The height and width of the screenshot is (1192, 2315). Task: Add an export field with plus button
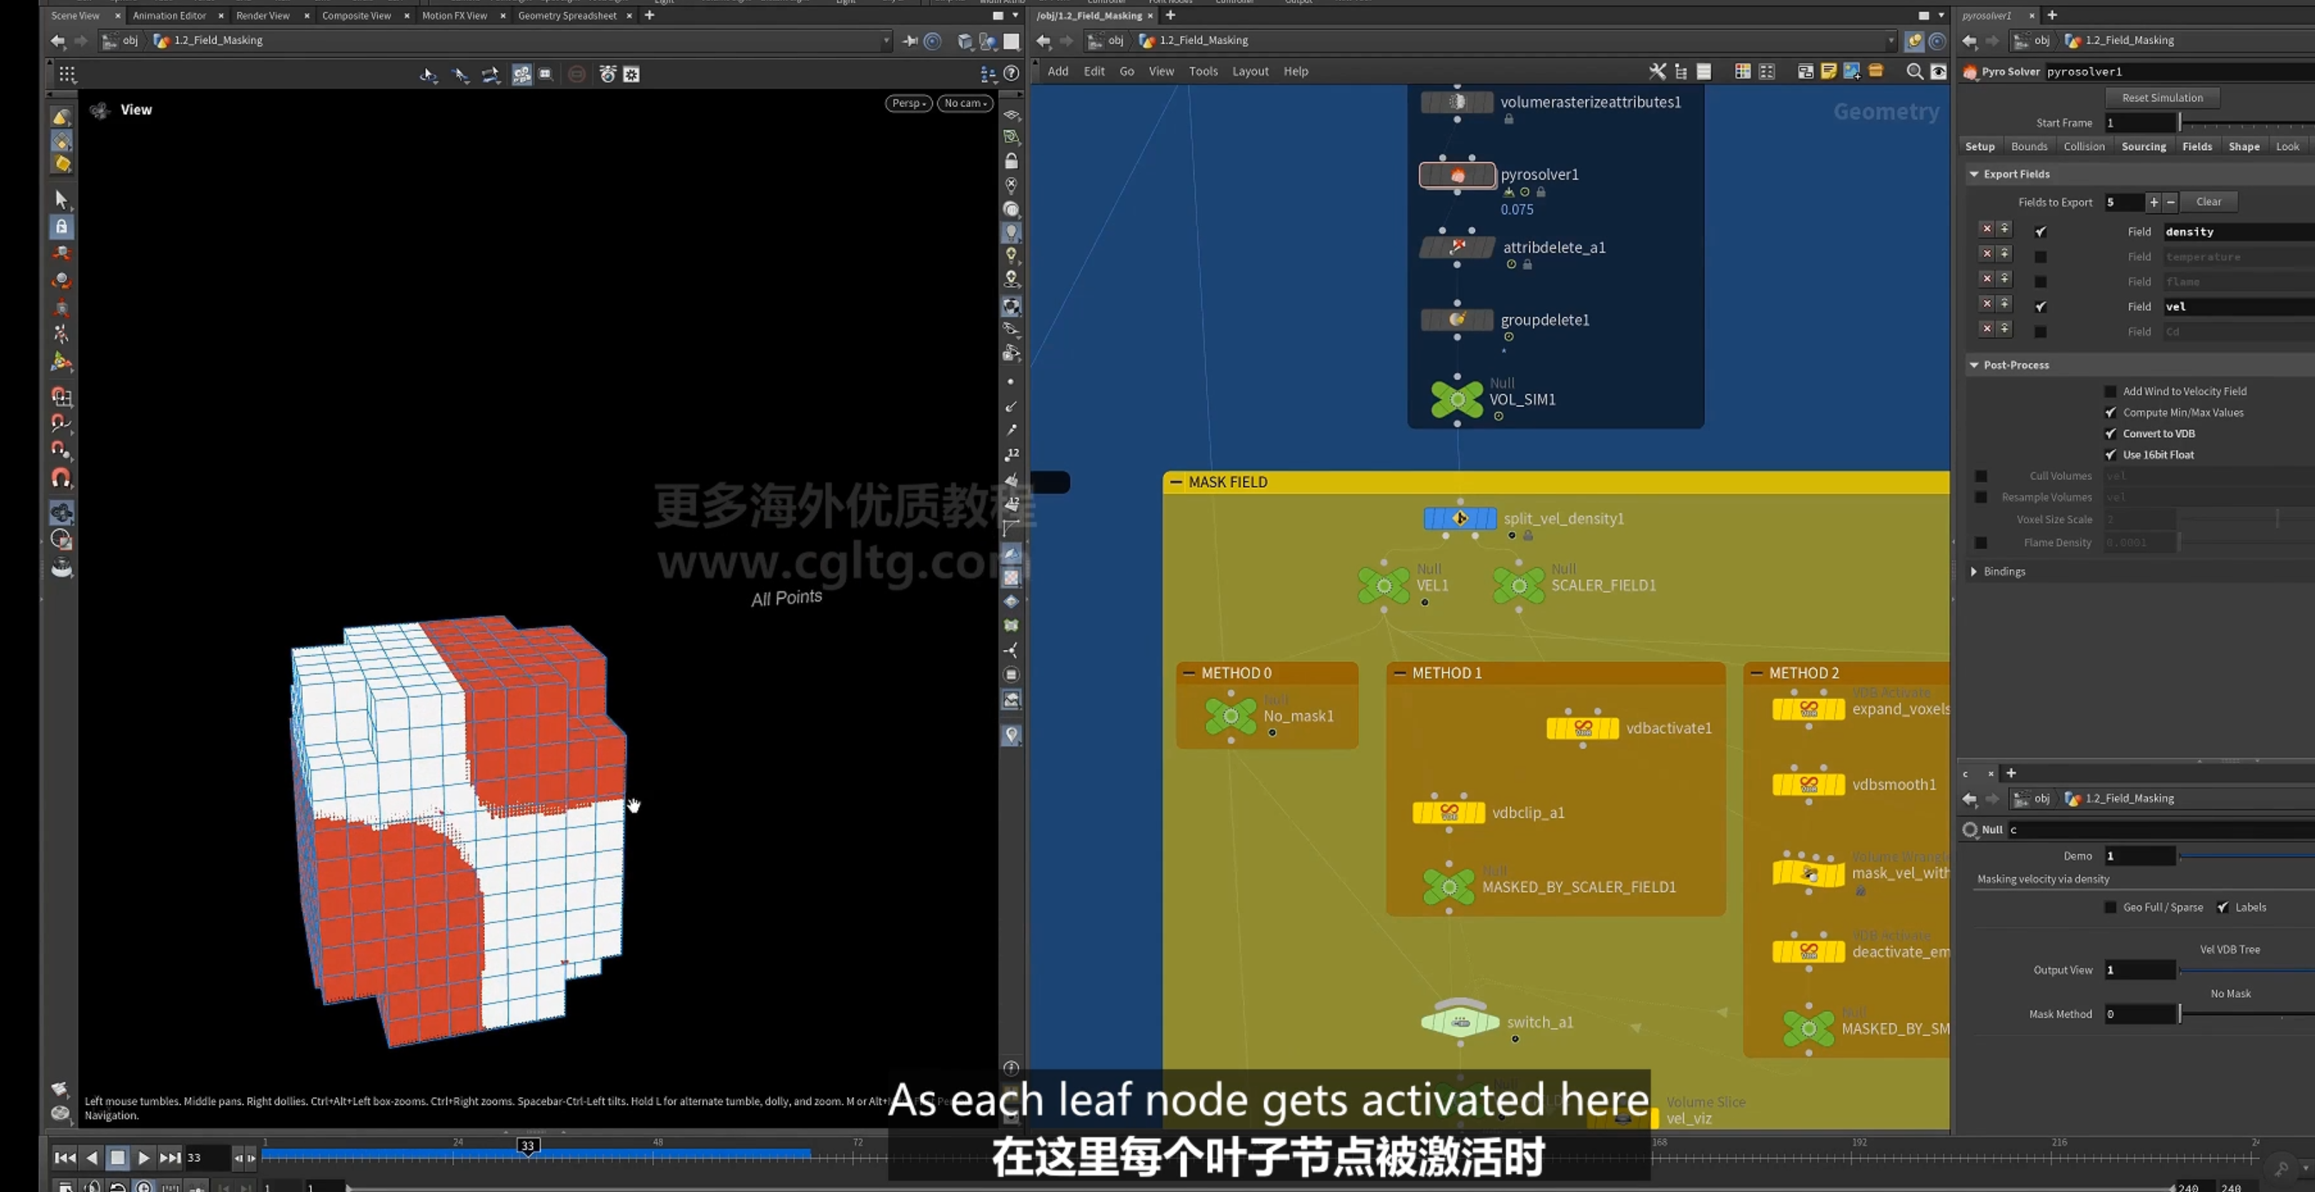click(x=2154, y=202)
